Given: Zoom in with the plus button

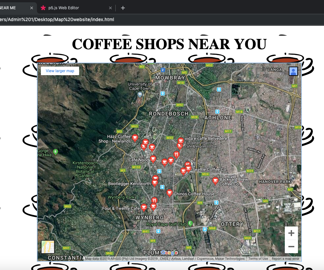Looking at the screenshot, I should 291,233.
